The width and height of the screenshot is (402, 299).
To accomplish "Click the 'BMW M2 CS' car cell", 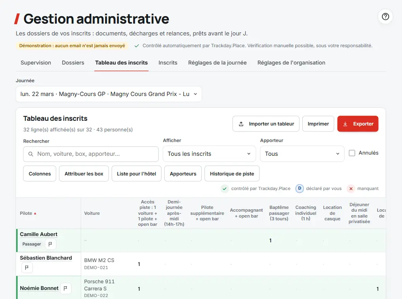I will [99, 260].
